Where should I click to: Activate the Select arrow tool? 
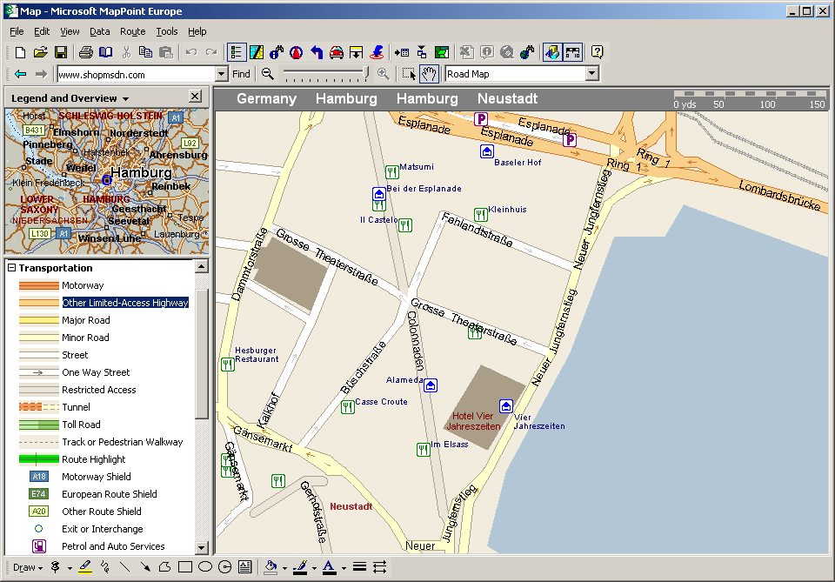409,74
